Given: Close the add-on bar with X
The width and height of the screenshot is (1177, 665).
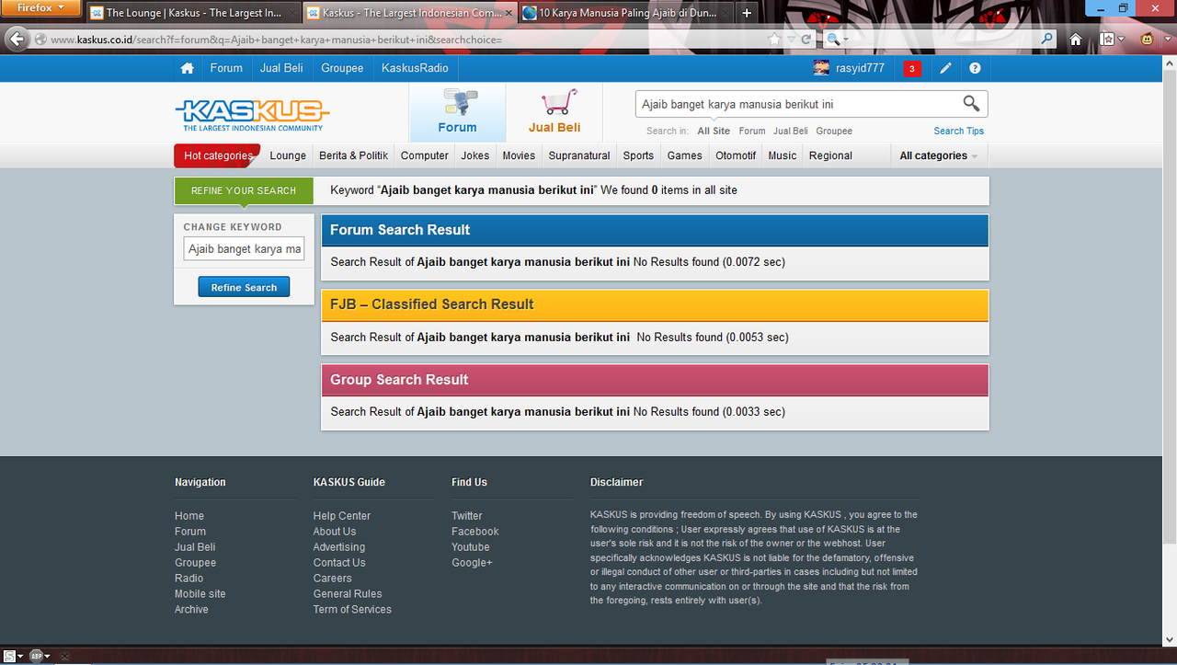Looking at the screenshot, I should coord(64,656).
